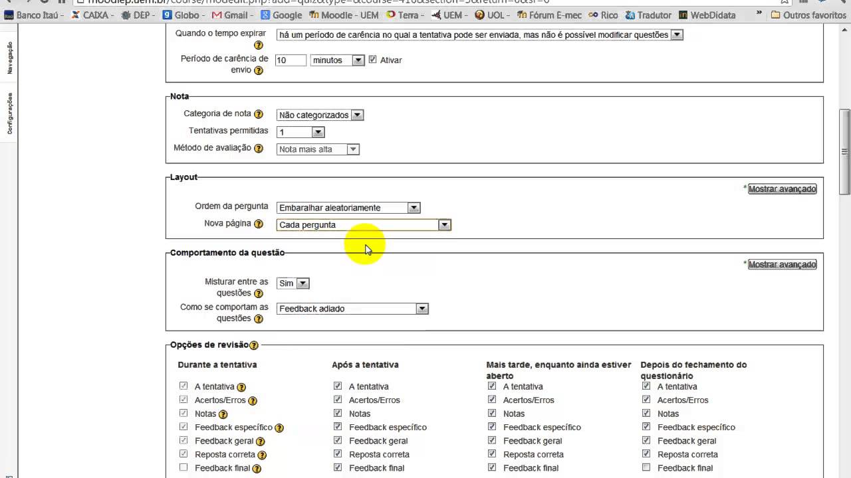
Task: Open help icon next to 'Nova página'
Action: (259, 224)
